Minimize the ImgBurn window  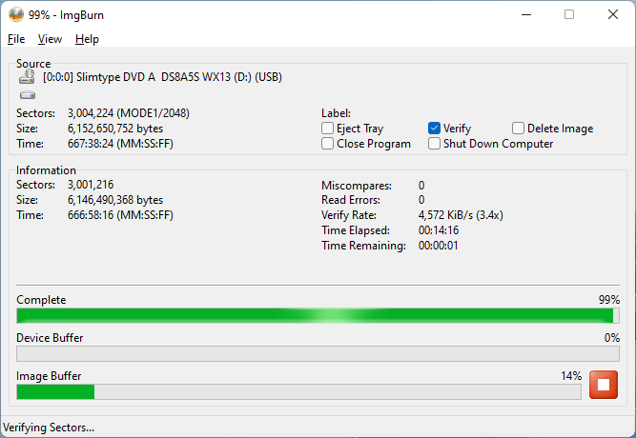525,14
